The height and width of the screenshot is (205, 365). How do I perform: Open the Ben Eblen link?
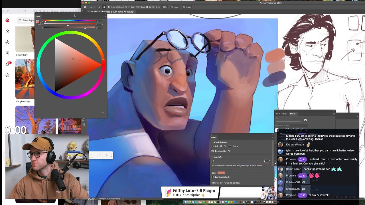tap(237, 183)
